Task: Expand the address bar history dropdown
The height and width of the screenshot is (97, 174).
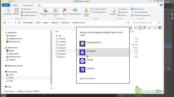Action: click(125, 23)
